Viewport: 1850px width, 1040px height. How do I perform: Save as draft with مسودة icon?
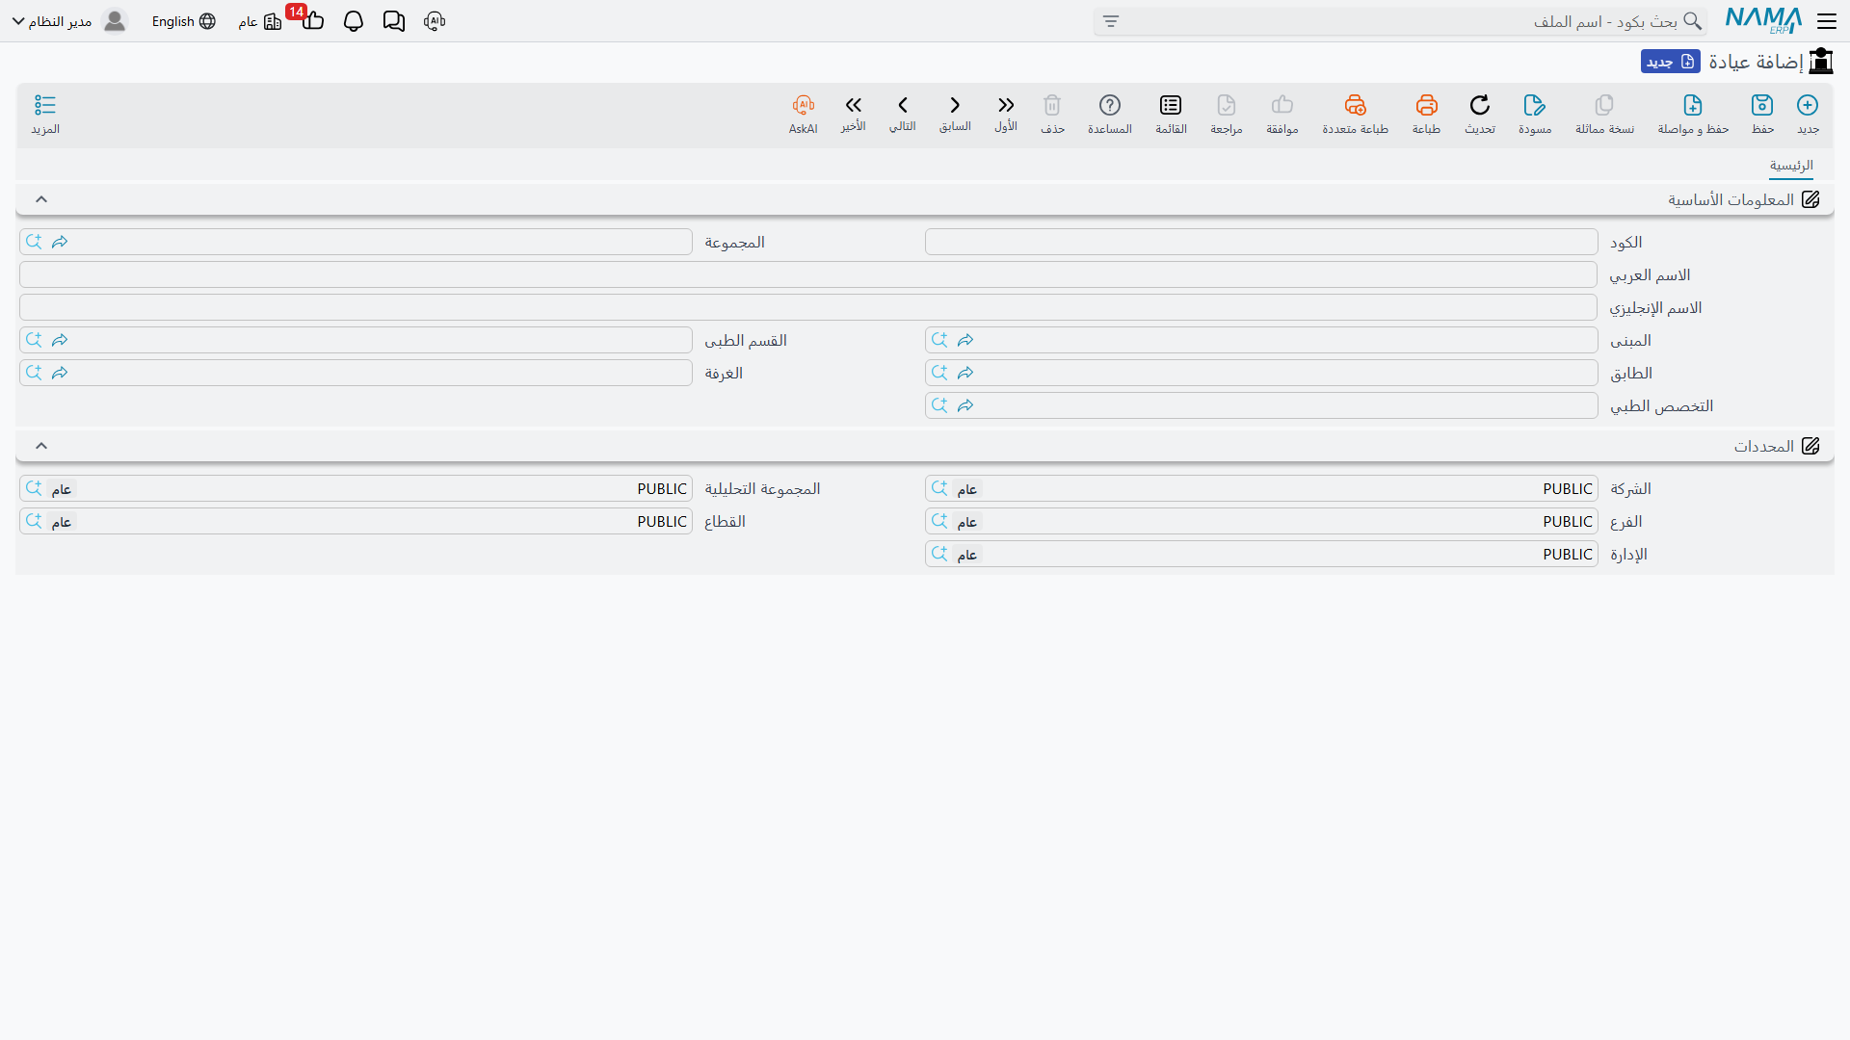(x=1535, y=105)
